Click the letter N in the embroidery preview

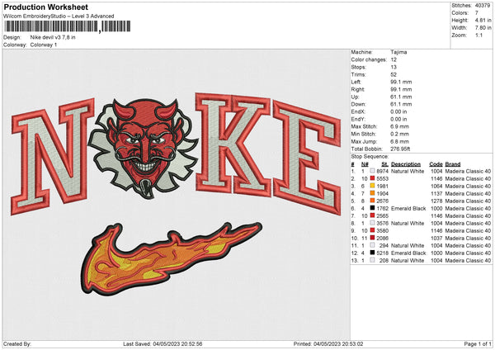click(x=53, y=156)
